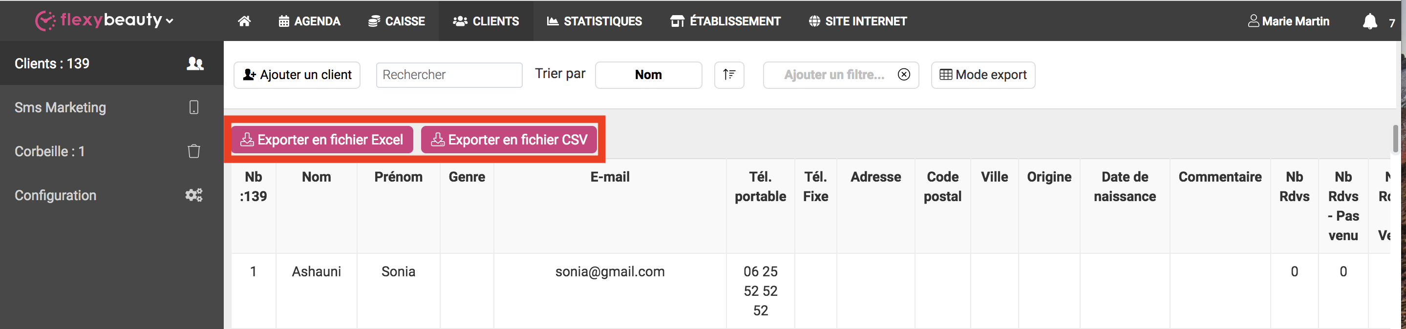
Task: Click Exporter en fichier Excel
Action: [322, 140]
